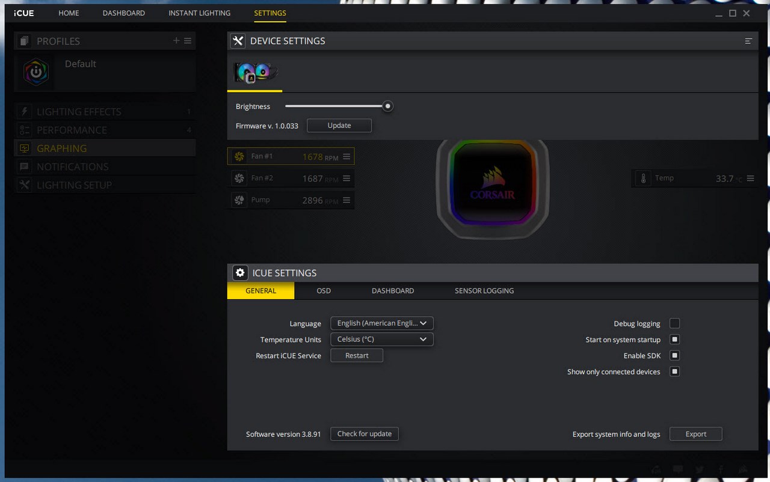Toggle Start on system startup
This screenshot has width=770, height=482.
tap(675, 340)
